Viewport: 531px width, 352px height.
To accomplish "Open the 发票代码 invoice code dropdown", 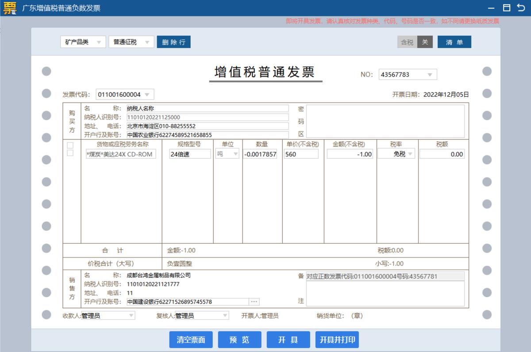I will tap(148, 94).
